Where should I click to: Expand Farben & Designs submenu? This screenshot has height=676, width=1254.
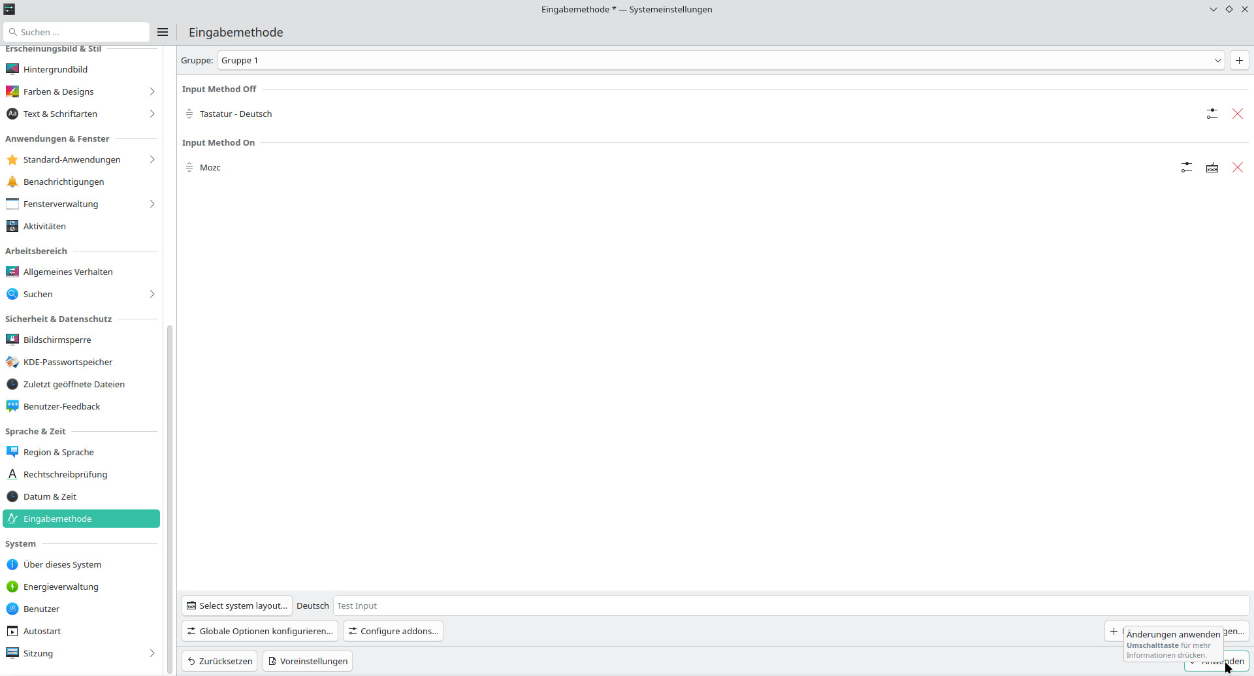tap(152, 91)
